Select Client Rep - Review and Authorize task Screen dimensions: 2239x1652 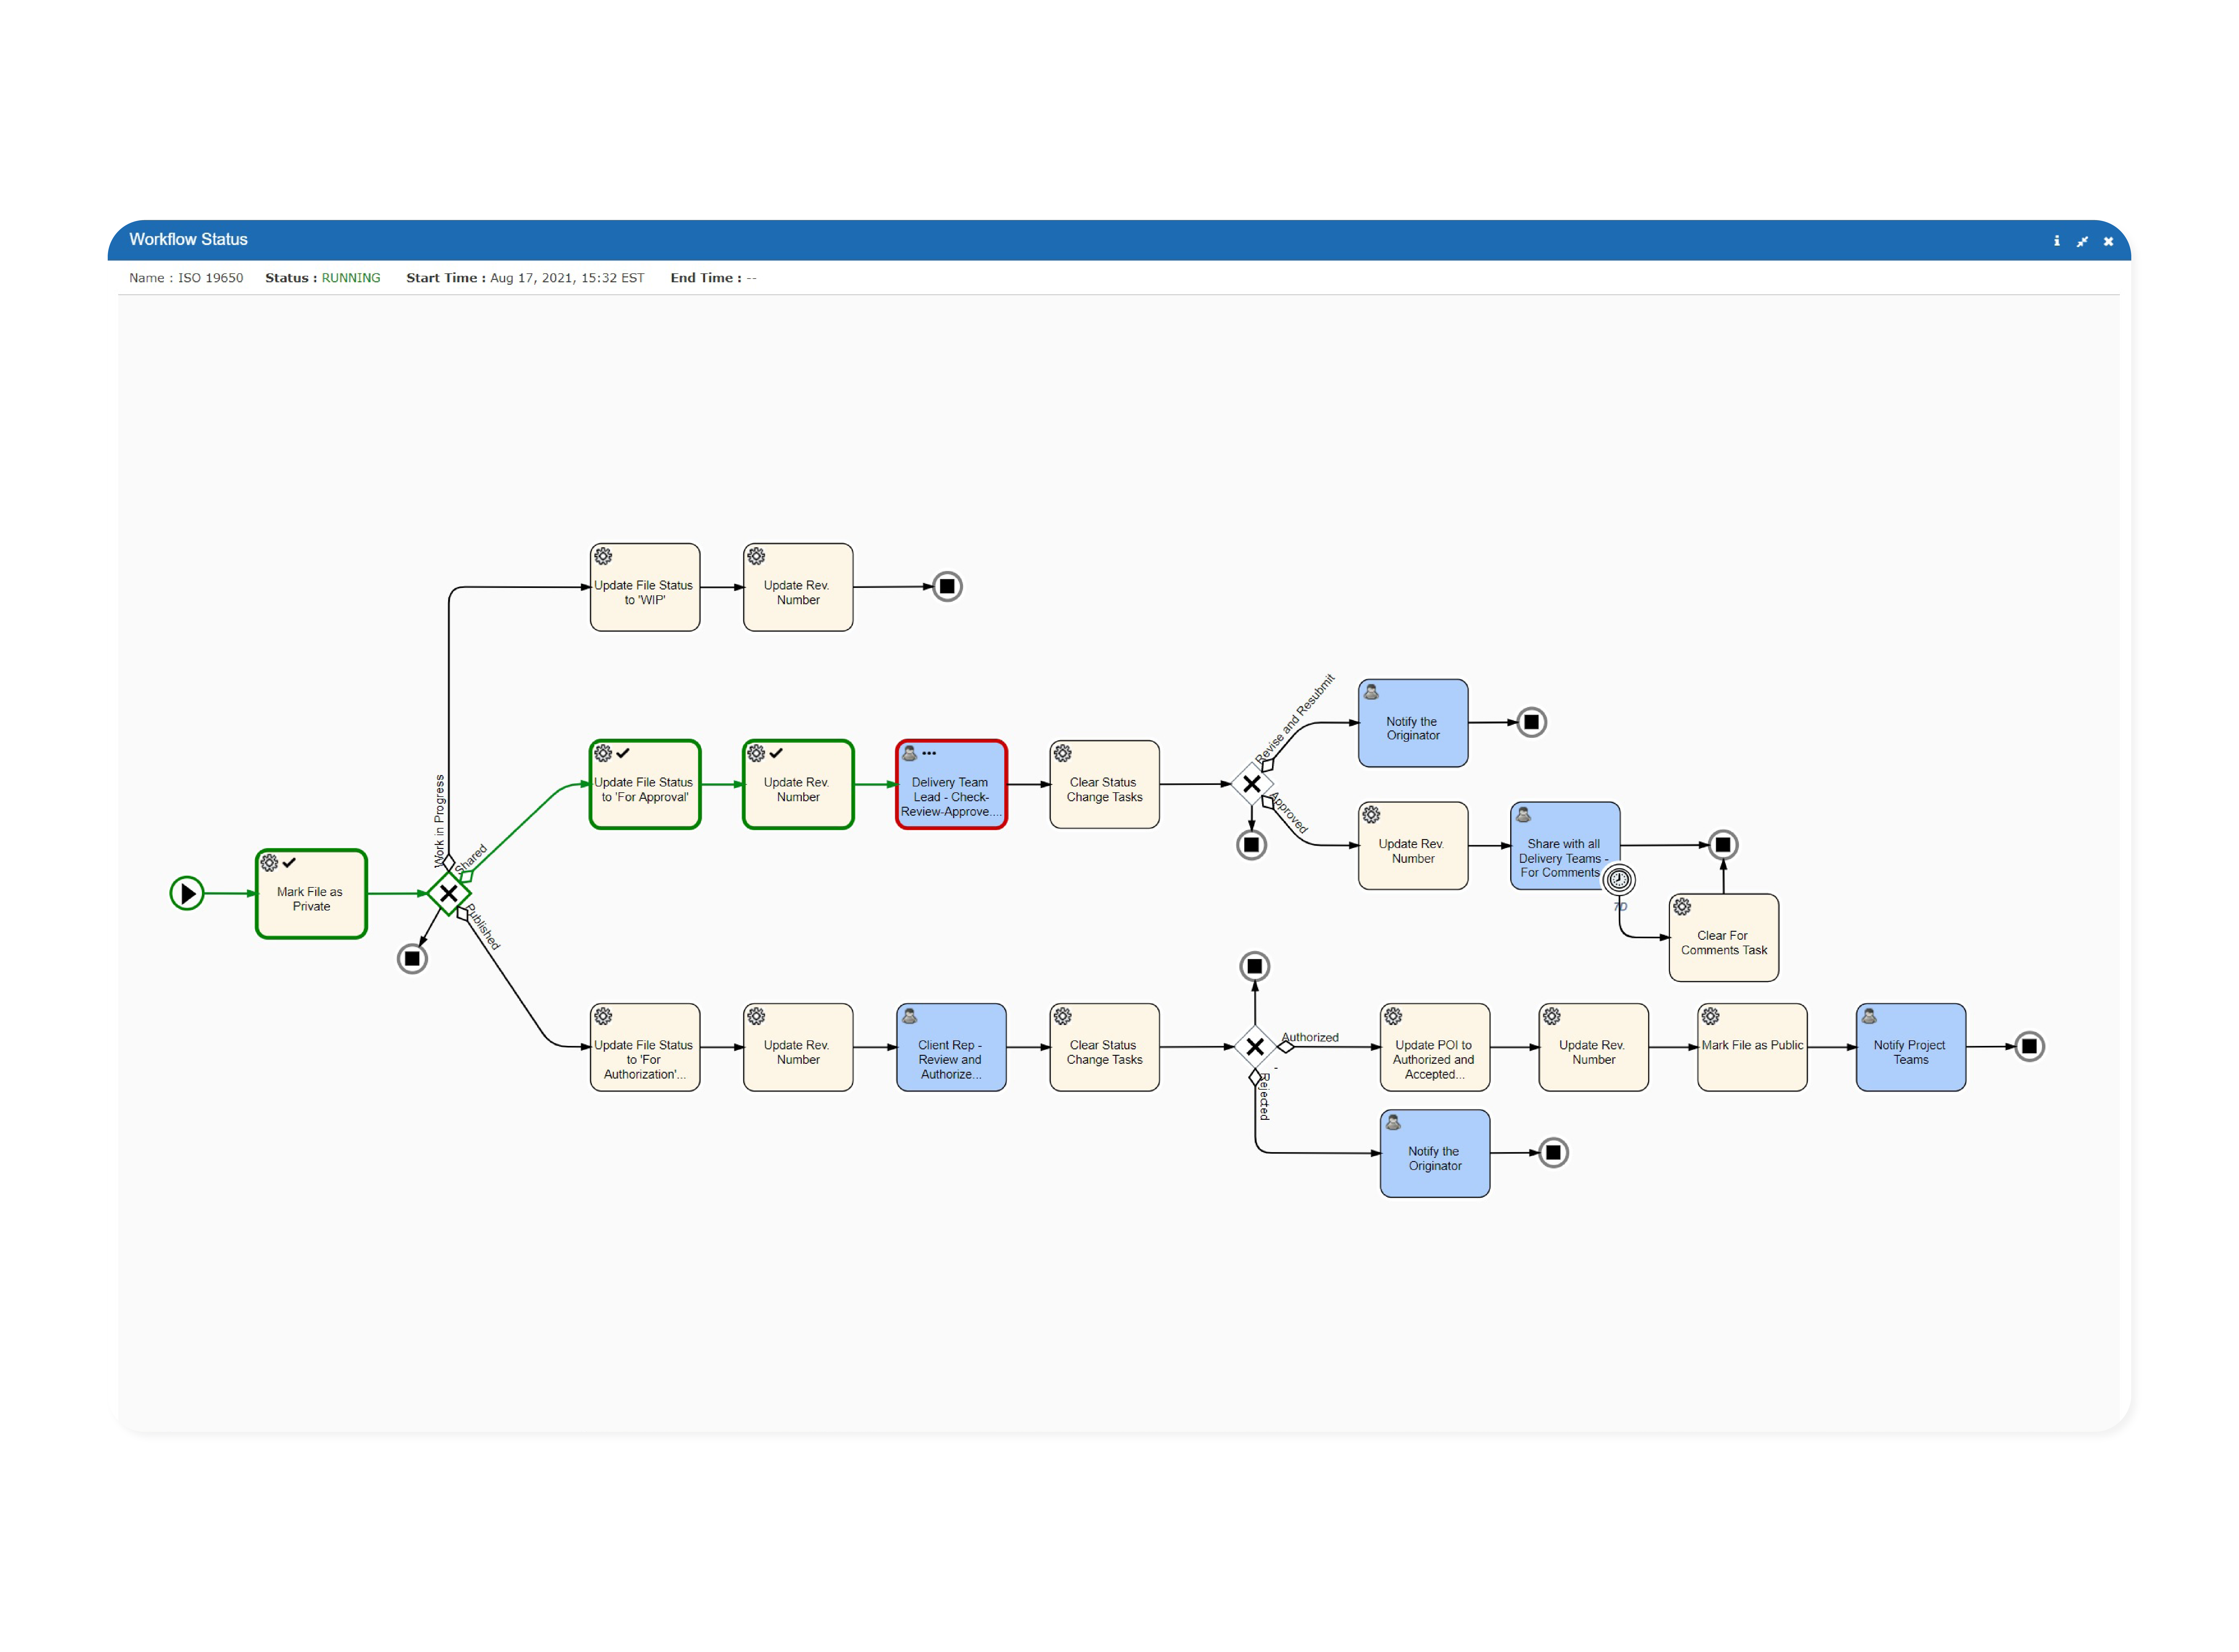pos(951,1047)
